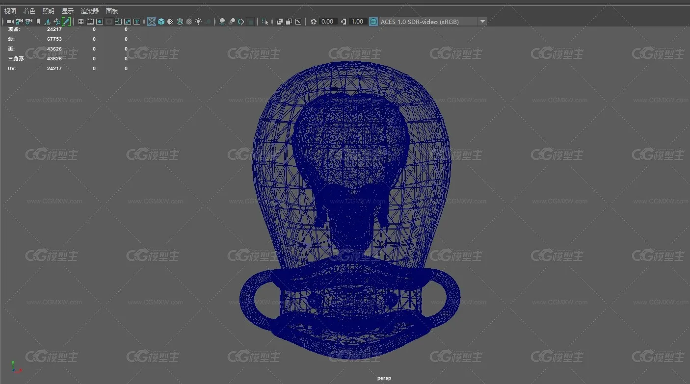Toggle Motion Blur icon
Screen dimensions: 690x384
(232, 22)
